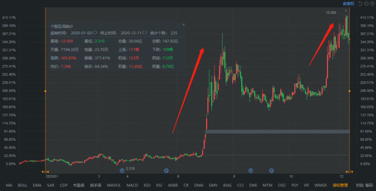The width and height of the screenshot is (376, 191).
Task: Select the PSY indicator
Action: pos(295,185)
